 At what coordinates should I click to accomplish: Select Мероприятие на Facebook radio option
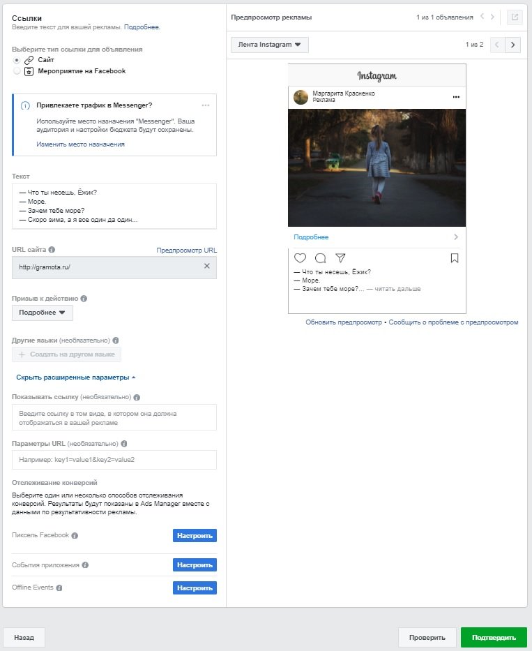coord(17,71)
